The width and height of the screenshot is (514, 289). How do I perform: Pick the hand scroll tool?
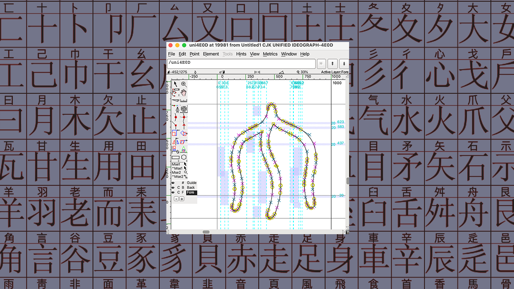184,92
